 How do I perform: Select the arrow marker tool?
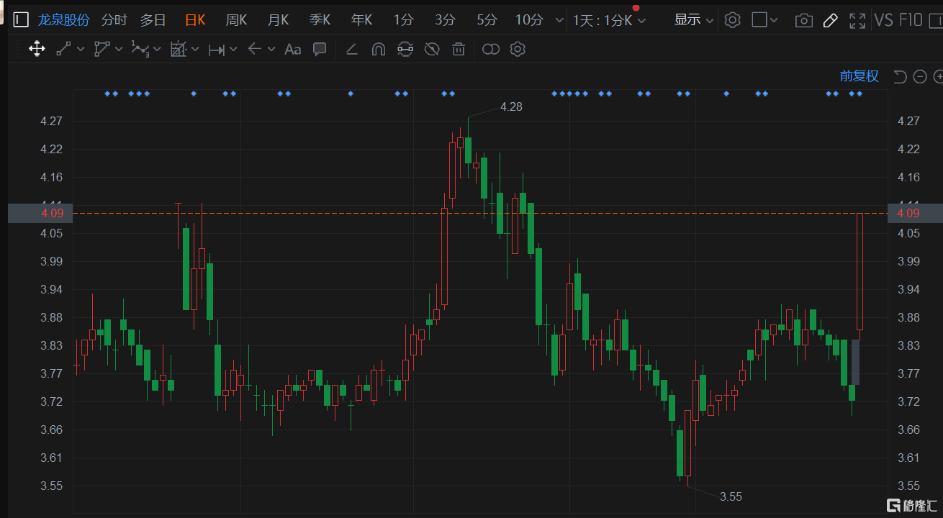[254, 49]
